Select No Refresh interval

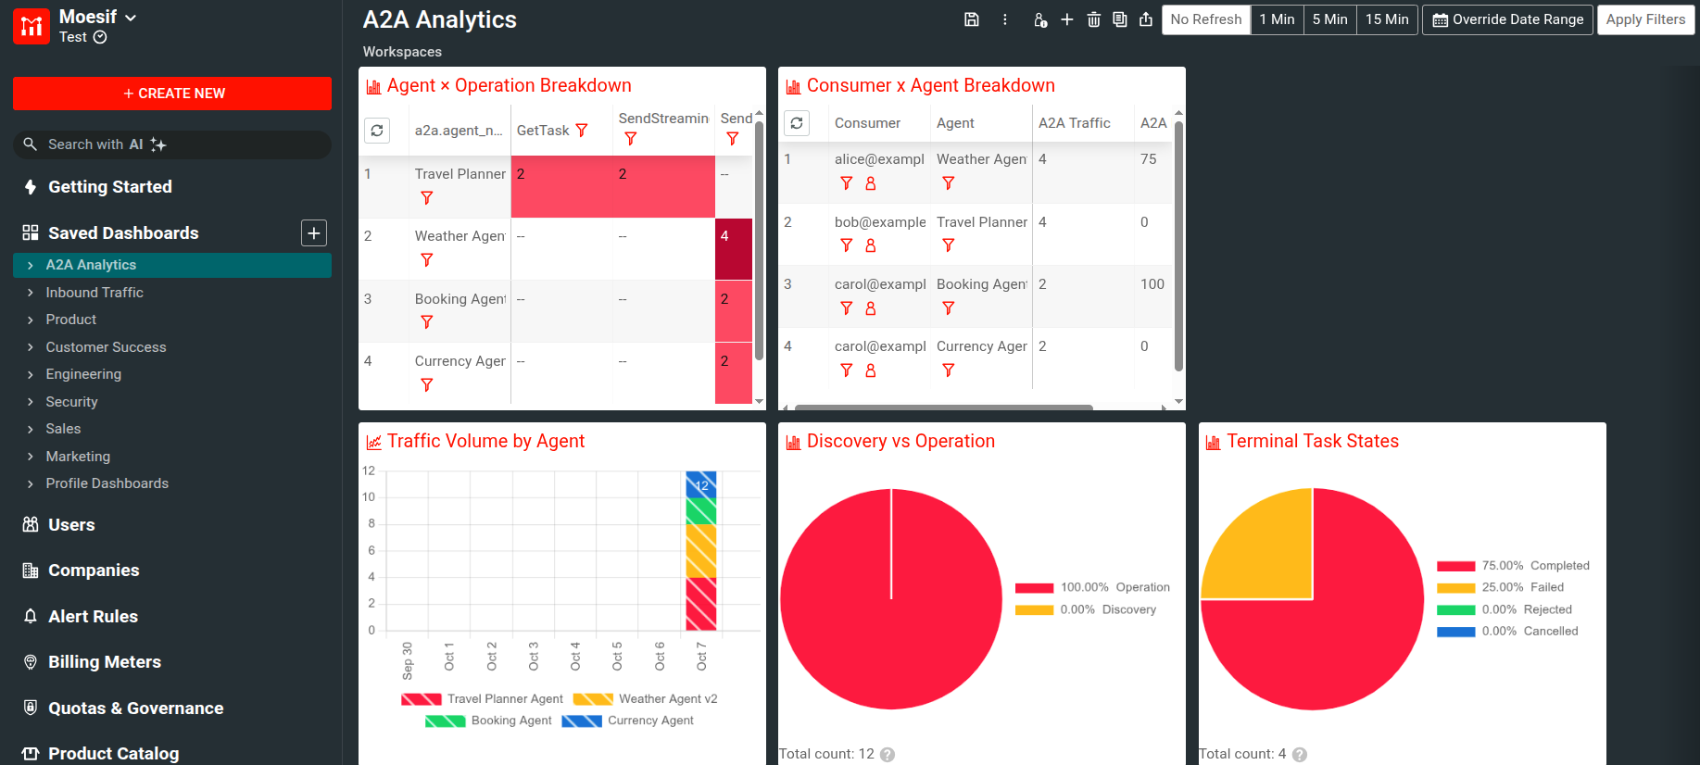pyautogui.click(x=1206, y=19)
